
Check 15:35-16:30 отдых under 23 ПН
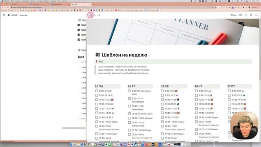pyautogui.click(x=97, y=122)
